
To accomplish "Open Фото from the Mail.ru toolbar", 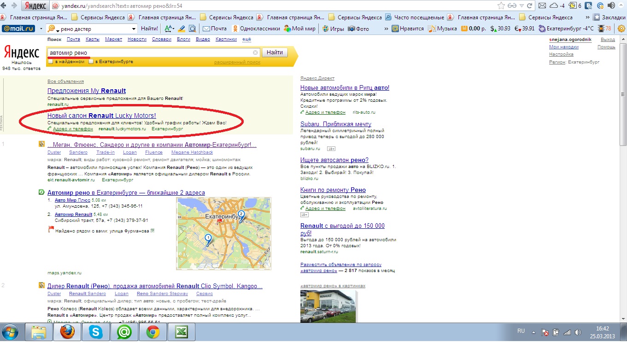I will (358, 29).
